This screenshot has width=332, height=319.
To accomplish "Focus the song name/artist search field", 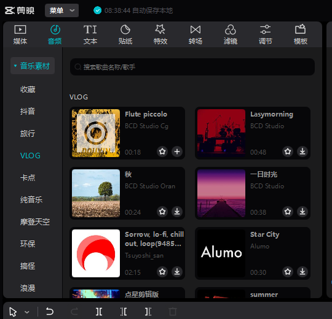I will 192,67.
